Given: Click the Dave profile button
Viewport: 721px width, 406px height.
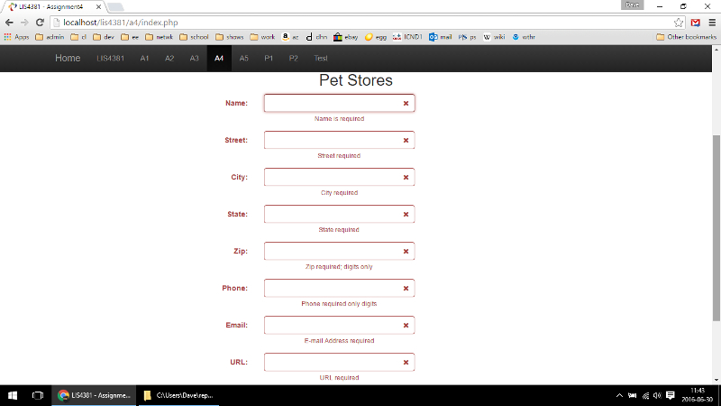Looking at the screenshot, I should (x=633, y=5).
